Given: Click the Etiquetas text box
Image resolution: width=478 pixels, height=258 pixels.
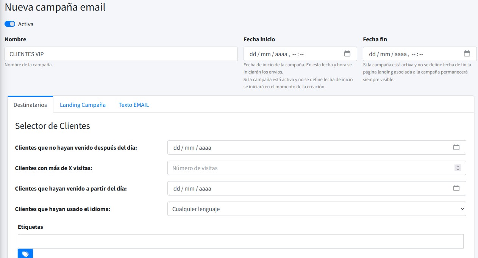Looking at the screenshot, I should (x=241, y=241).
